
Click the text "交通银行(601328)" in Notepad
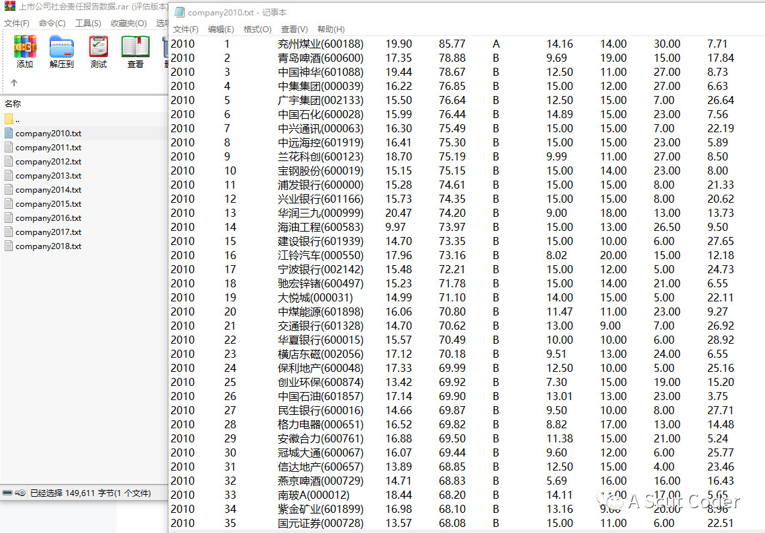pyautogui.click(x=321, y=326)
